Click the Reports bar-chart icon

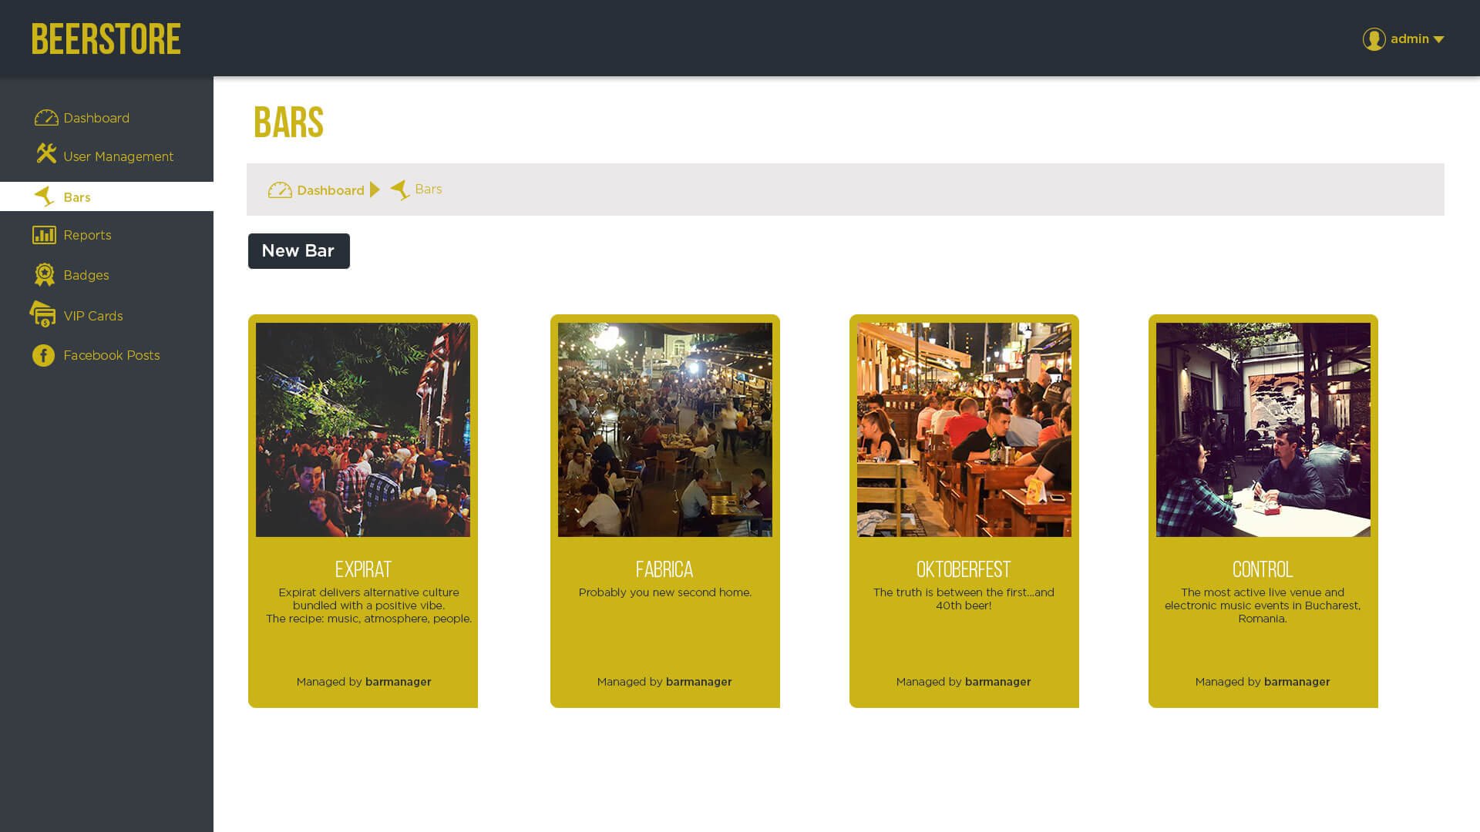pos(44,235)
